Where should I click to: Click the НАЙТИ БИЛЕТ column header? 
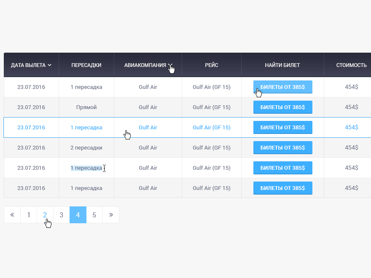(282, 65)
